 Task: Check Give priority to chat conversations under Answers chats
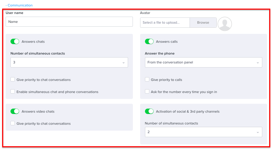tap(13, 80)
